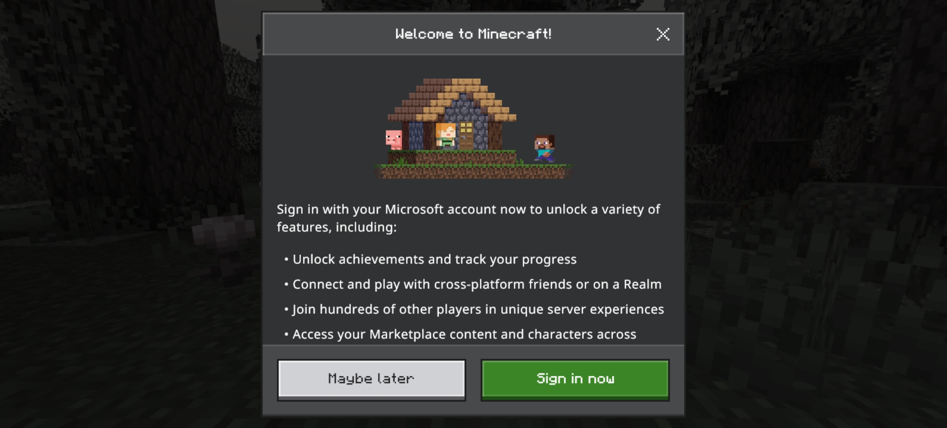The width and height of the screenshot is (947, 428).
Task: Click the dimmed game background right of dialog
Action: tap(816, 214)
